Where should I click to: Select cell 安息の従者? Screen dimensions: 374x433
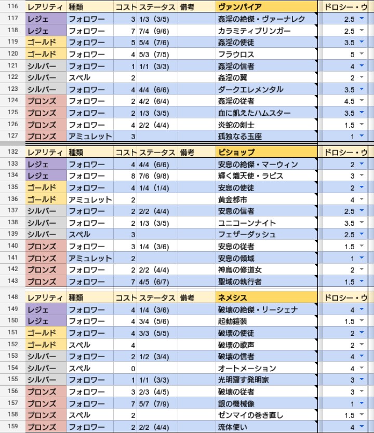tap(266, 246)
